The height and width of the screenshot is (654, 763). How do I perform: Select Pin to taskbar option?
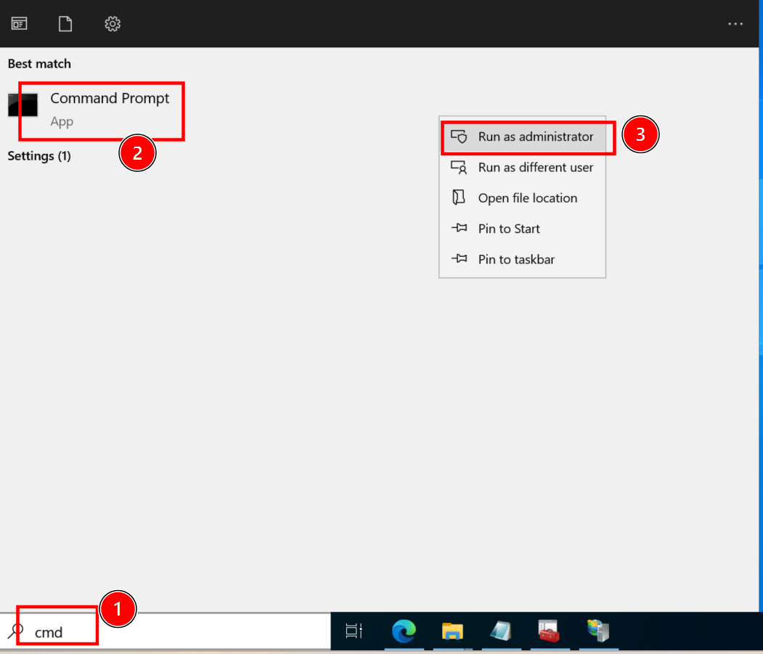pyautogui.click(x=515, y=259)
